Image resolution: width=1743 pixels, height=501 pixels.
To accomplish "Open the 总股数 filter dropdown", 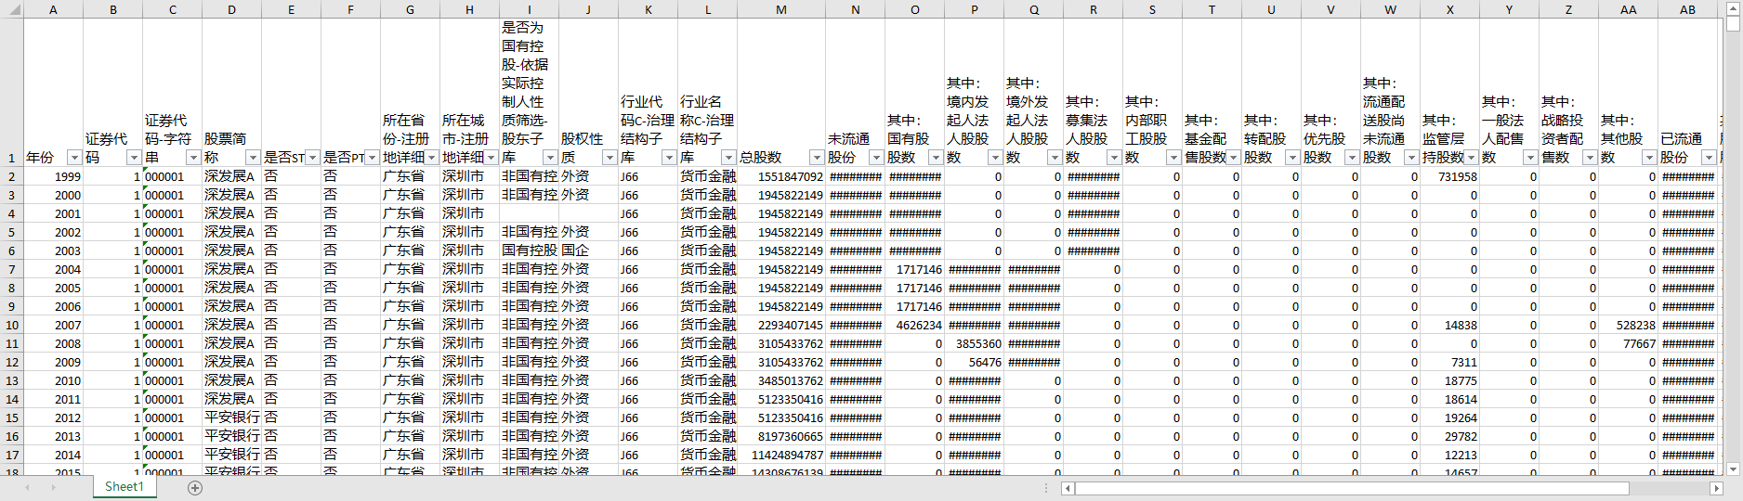I will (x=817, y=158).
